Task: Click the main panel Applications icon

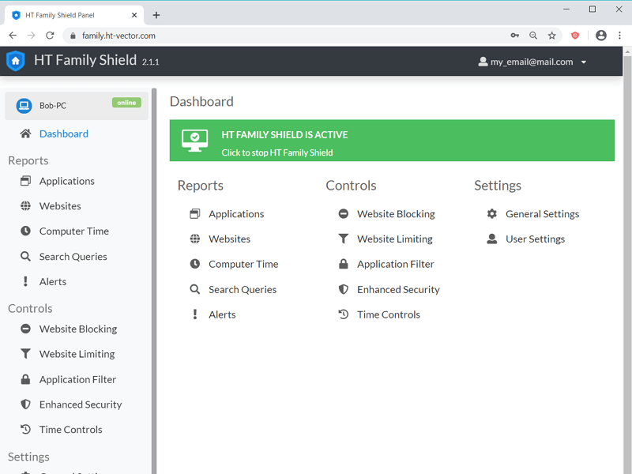Action: 194,213
